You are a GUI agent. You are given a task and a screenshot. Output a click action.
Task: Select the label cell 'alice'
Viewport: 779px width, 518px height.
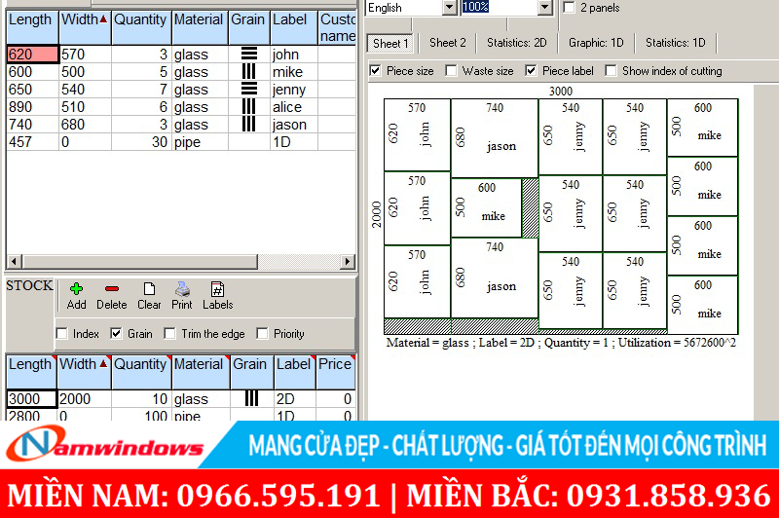(x=294, y=107)
